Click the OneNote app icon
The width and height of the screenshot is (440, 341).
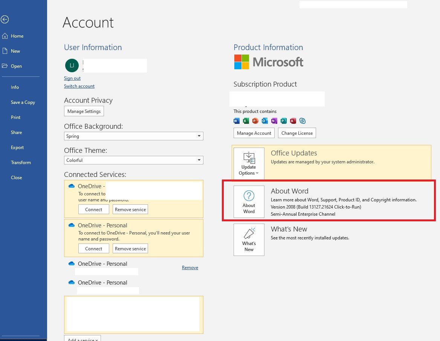click(x=274, y=121)
